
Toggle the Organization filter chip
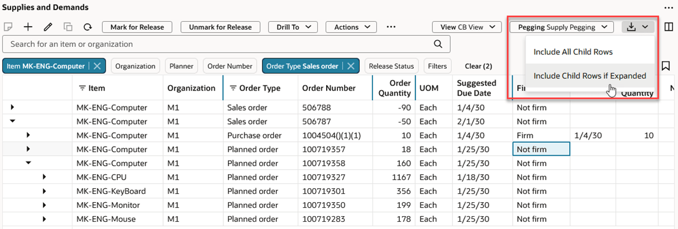pyautogui.click(x=135, y=66)
